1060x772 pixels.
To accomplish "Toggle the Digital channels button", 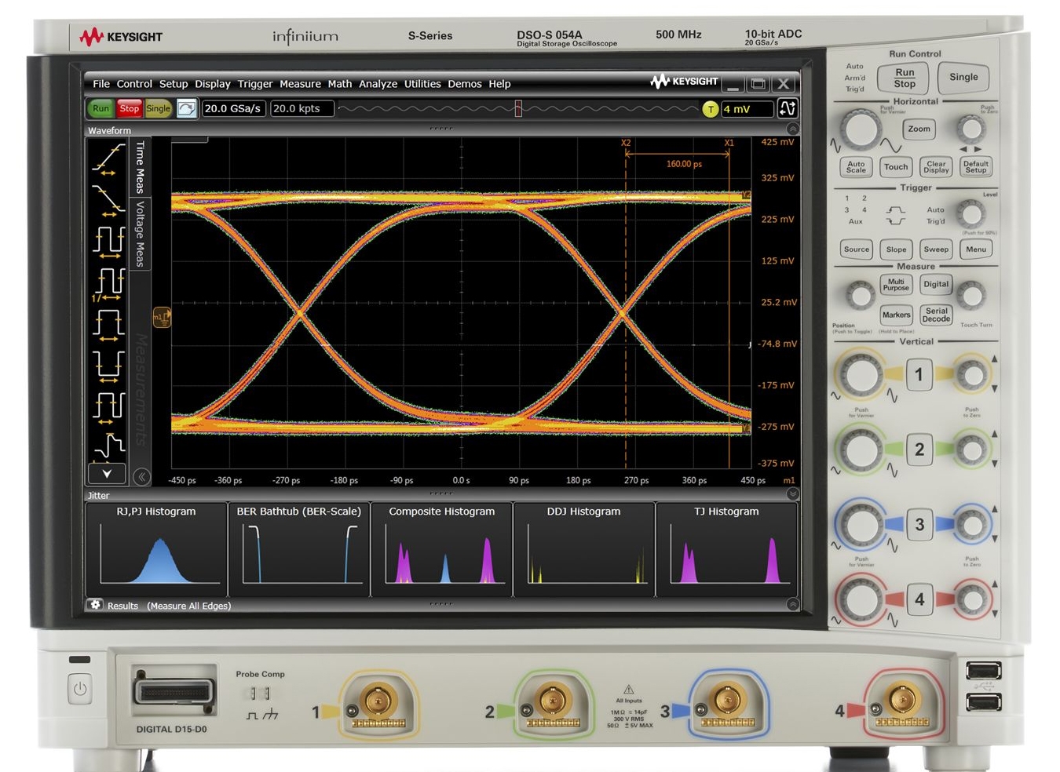I will tap(935, 284).
